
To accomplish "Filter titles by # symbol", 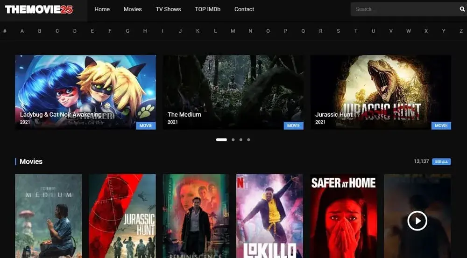I will point(5,31).
